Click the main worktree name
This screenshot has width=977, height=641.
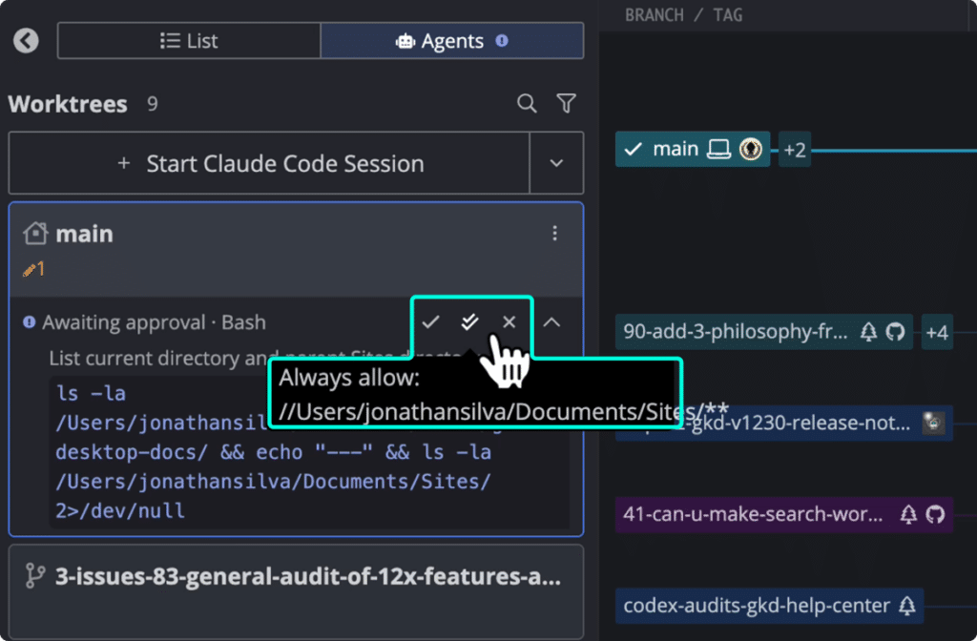tap(85, 234)
